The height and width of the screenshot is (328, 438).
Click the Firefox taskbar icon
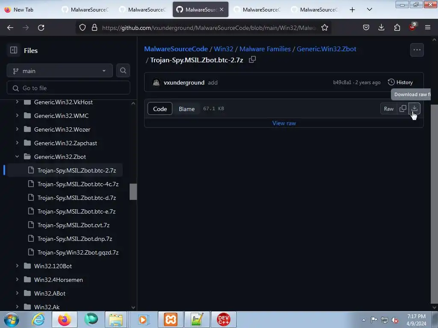pos(65,319)
